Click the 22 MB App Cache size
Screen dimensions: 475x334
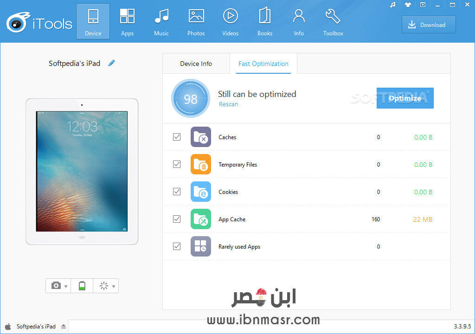(x=423, y=219)
